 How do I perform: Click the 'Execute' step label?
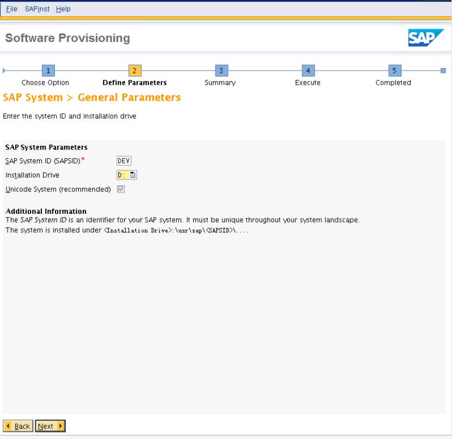(307, 83)
